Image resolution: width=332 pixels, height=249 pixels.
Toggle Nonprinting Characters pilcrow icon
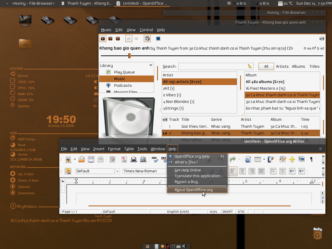point(311,159)
